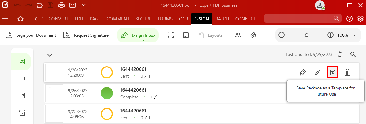Select the E-SIGN tab
366x124 pixels.
click(x=202, y=19)
